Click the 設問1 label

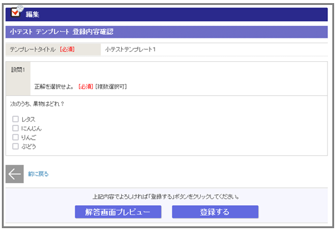tap(18, 70)
